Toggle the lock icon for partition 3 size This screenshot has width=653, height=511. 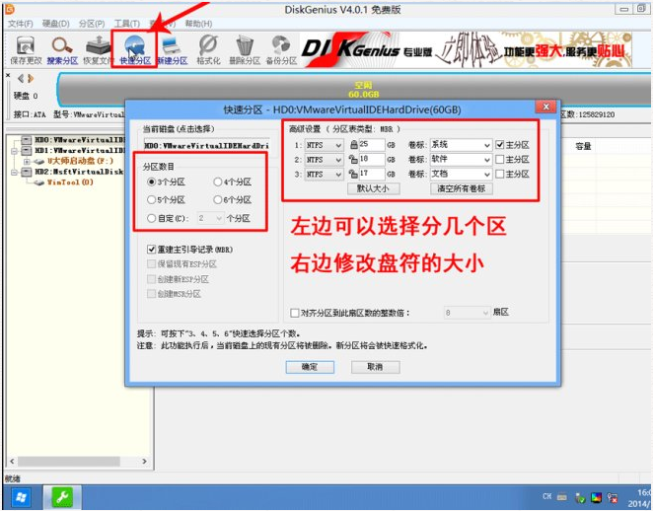tap(353, 174)
